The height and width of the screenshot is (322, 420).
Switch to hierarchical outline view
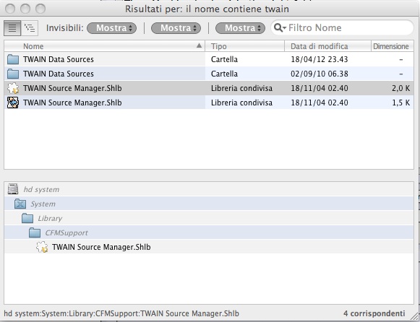pos(30,28)
